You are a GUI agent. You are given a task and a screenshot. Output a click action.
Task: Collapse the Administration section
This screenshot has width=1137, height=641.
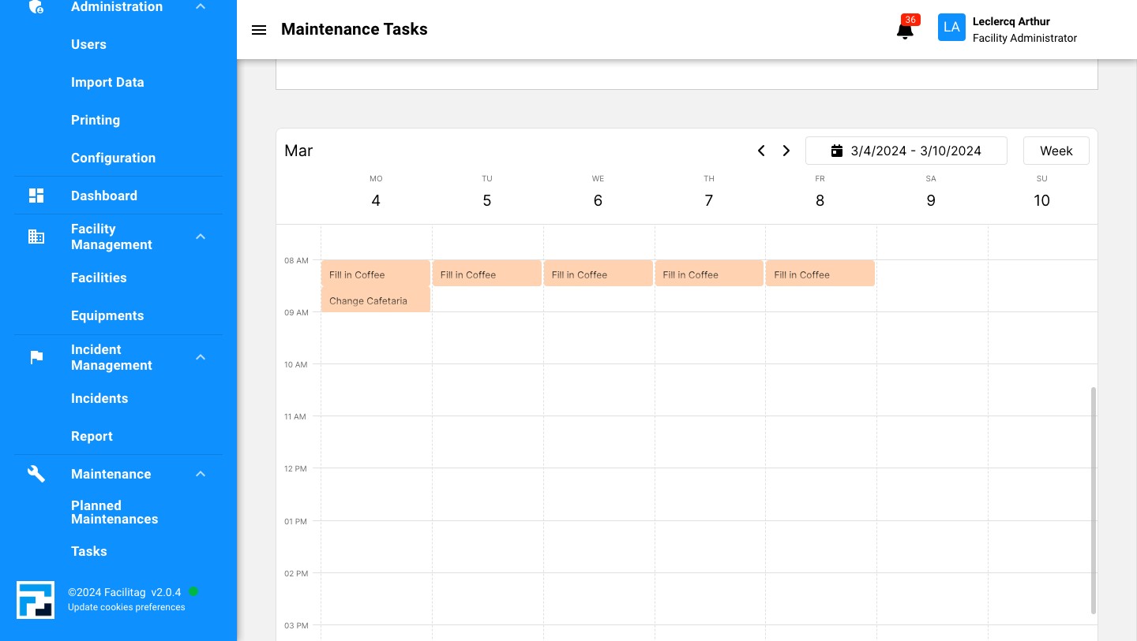(201, 7)
